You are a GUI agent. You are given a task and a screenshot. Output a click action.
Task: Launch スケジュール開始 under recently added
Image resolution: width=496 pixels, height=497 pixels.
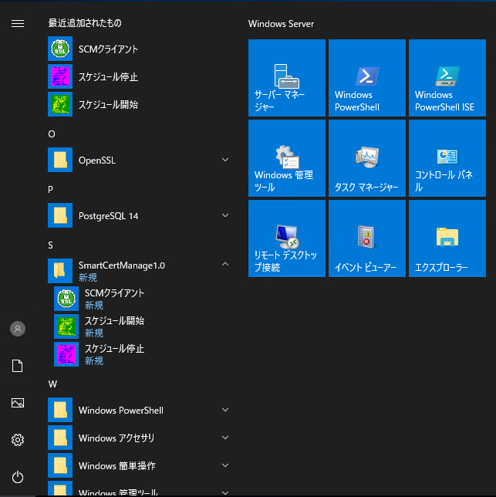point(138,104)
